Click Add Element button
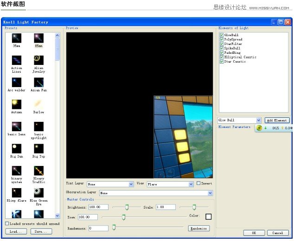Viewport: 294px width, 241px height. click(x=277, y=120)
